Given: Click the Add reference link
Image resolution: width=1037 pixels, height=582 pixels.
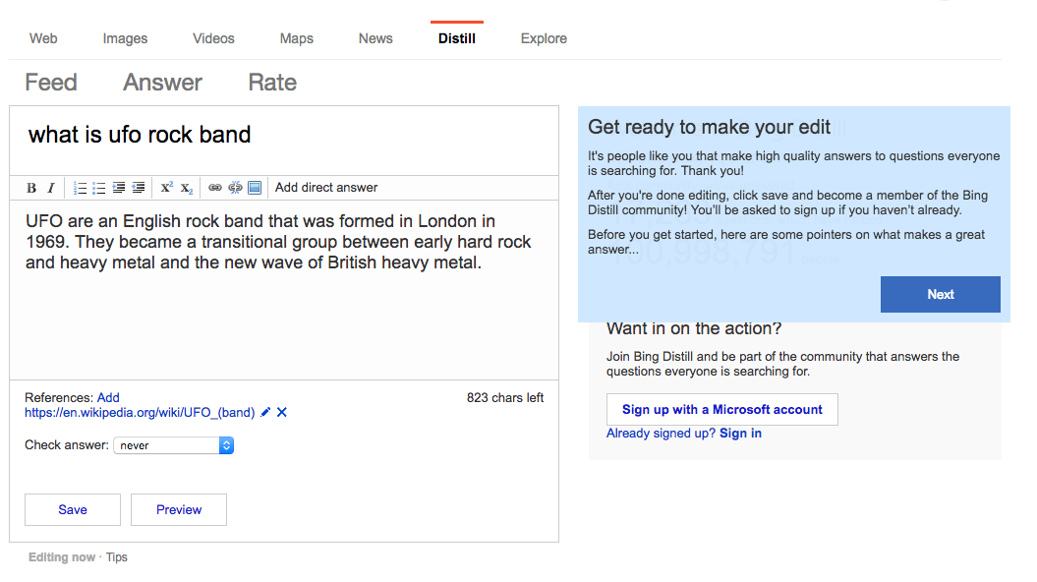Looking at the screenshot, I should 108,397.
